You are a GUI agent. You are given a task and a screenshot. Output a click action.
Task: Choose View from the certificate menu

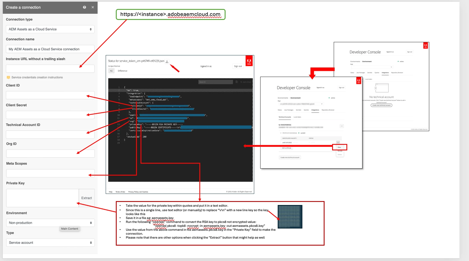(339, 147)
